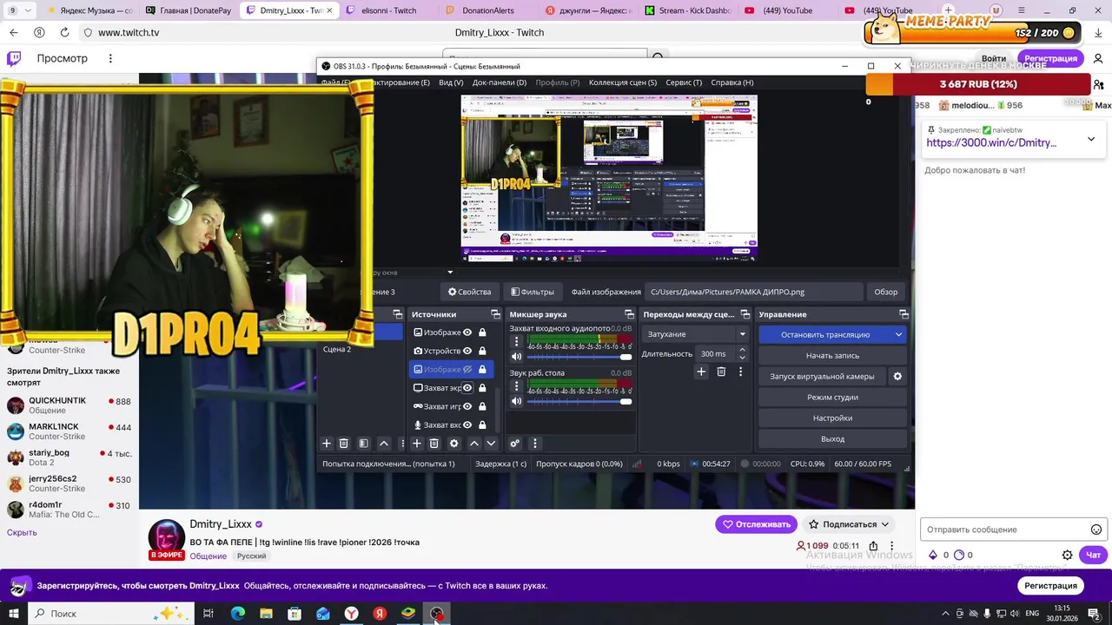This screenshot has height=625, width=1112.
Task: Undock the Источники panel
Action: tap(495, 314)
